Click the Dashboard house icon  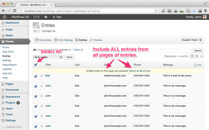coord(3,23)
